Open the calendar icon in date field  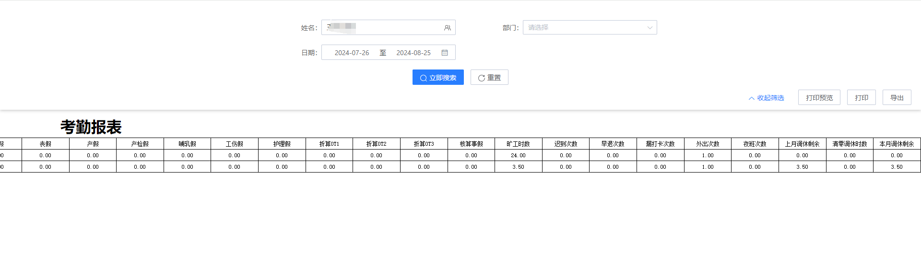[445, 53]
